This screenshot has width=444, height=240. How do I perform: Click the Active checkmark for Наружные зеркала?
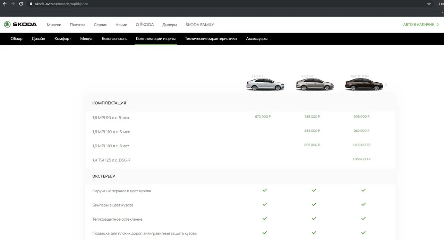coord(314,190)
